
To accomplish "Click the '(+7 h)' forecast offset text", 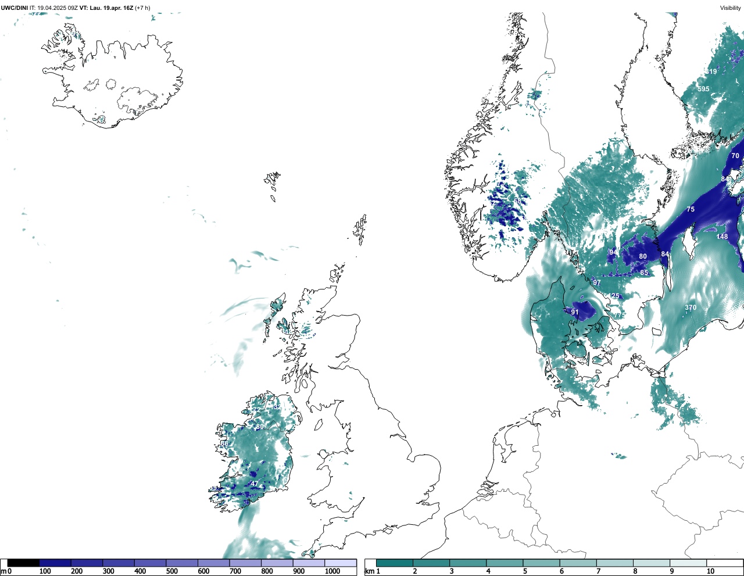I will 142,8.
